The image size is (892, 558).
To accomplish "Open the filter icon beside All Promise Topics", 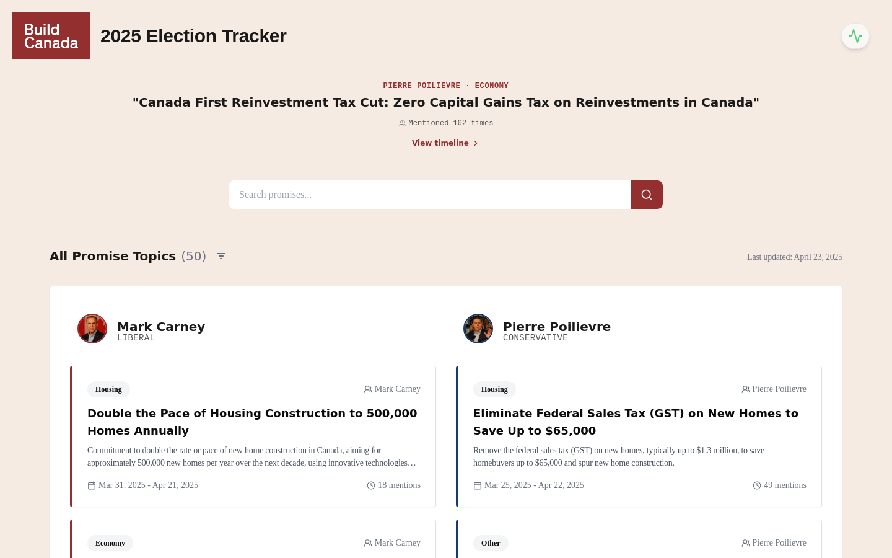I will pos(221,256).
